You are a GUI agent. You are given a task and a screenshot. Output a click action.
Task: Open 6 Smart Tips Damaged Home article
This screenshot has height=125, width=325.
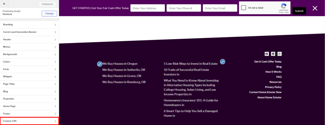click(x=191, y=113)
